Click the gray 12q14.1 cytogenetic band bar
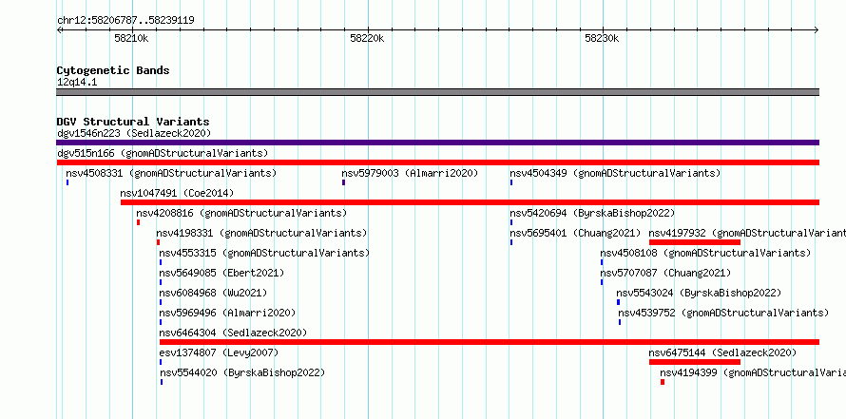Screen dimensions: 846x419 (437, 92)
